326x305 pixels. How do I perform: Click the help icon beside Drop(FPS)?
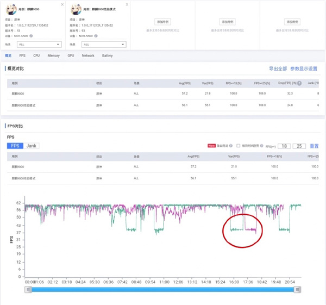click(x=297, y=84)
